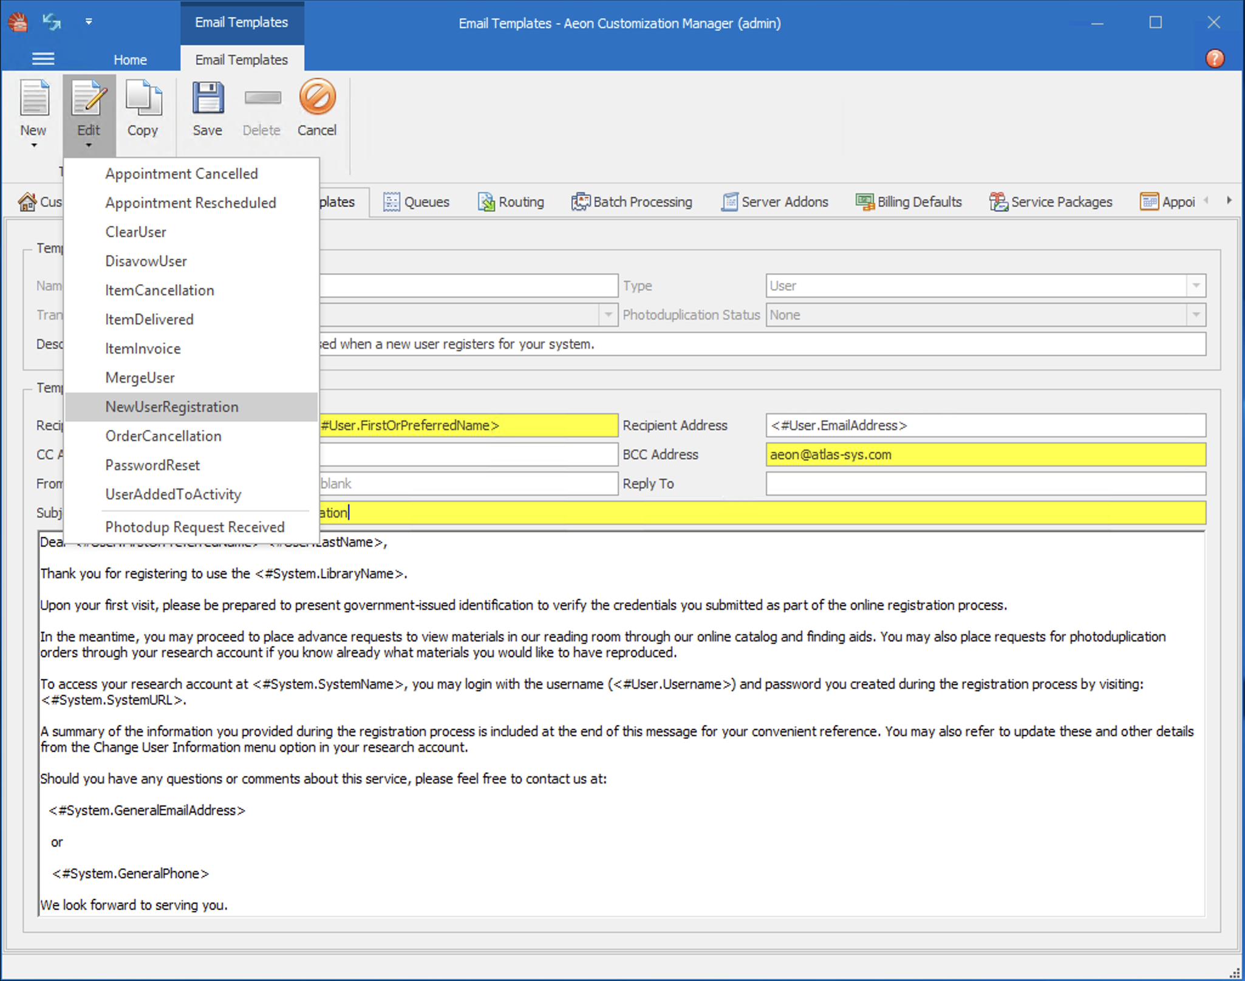Open the Billing Defaults tab
The width and height of the screenshot is (1245, 981).
pos(909,202)
